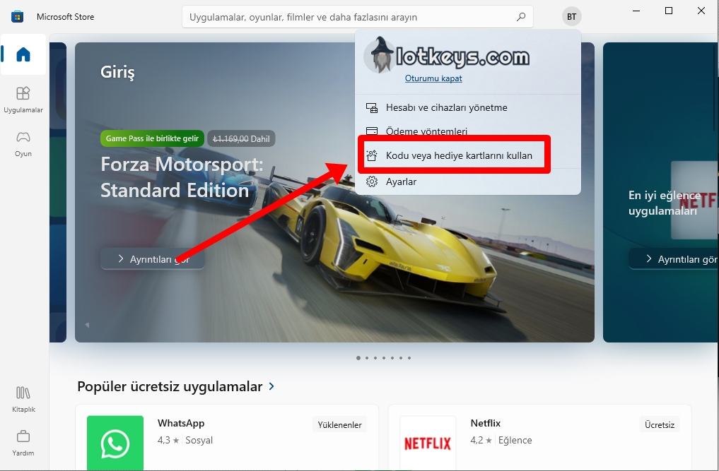Open the Home (Giriş) sidebar icon
The image size is (719, 471).
(23, 54)
